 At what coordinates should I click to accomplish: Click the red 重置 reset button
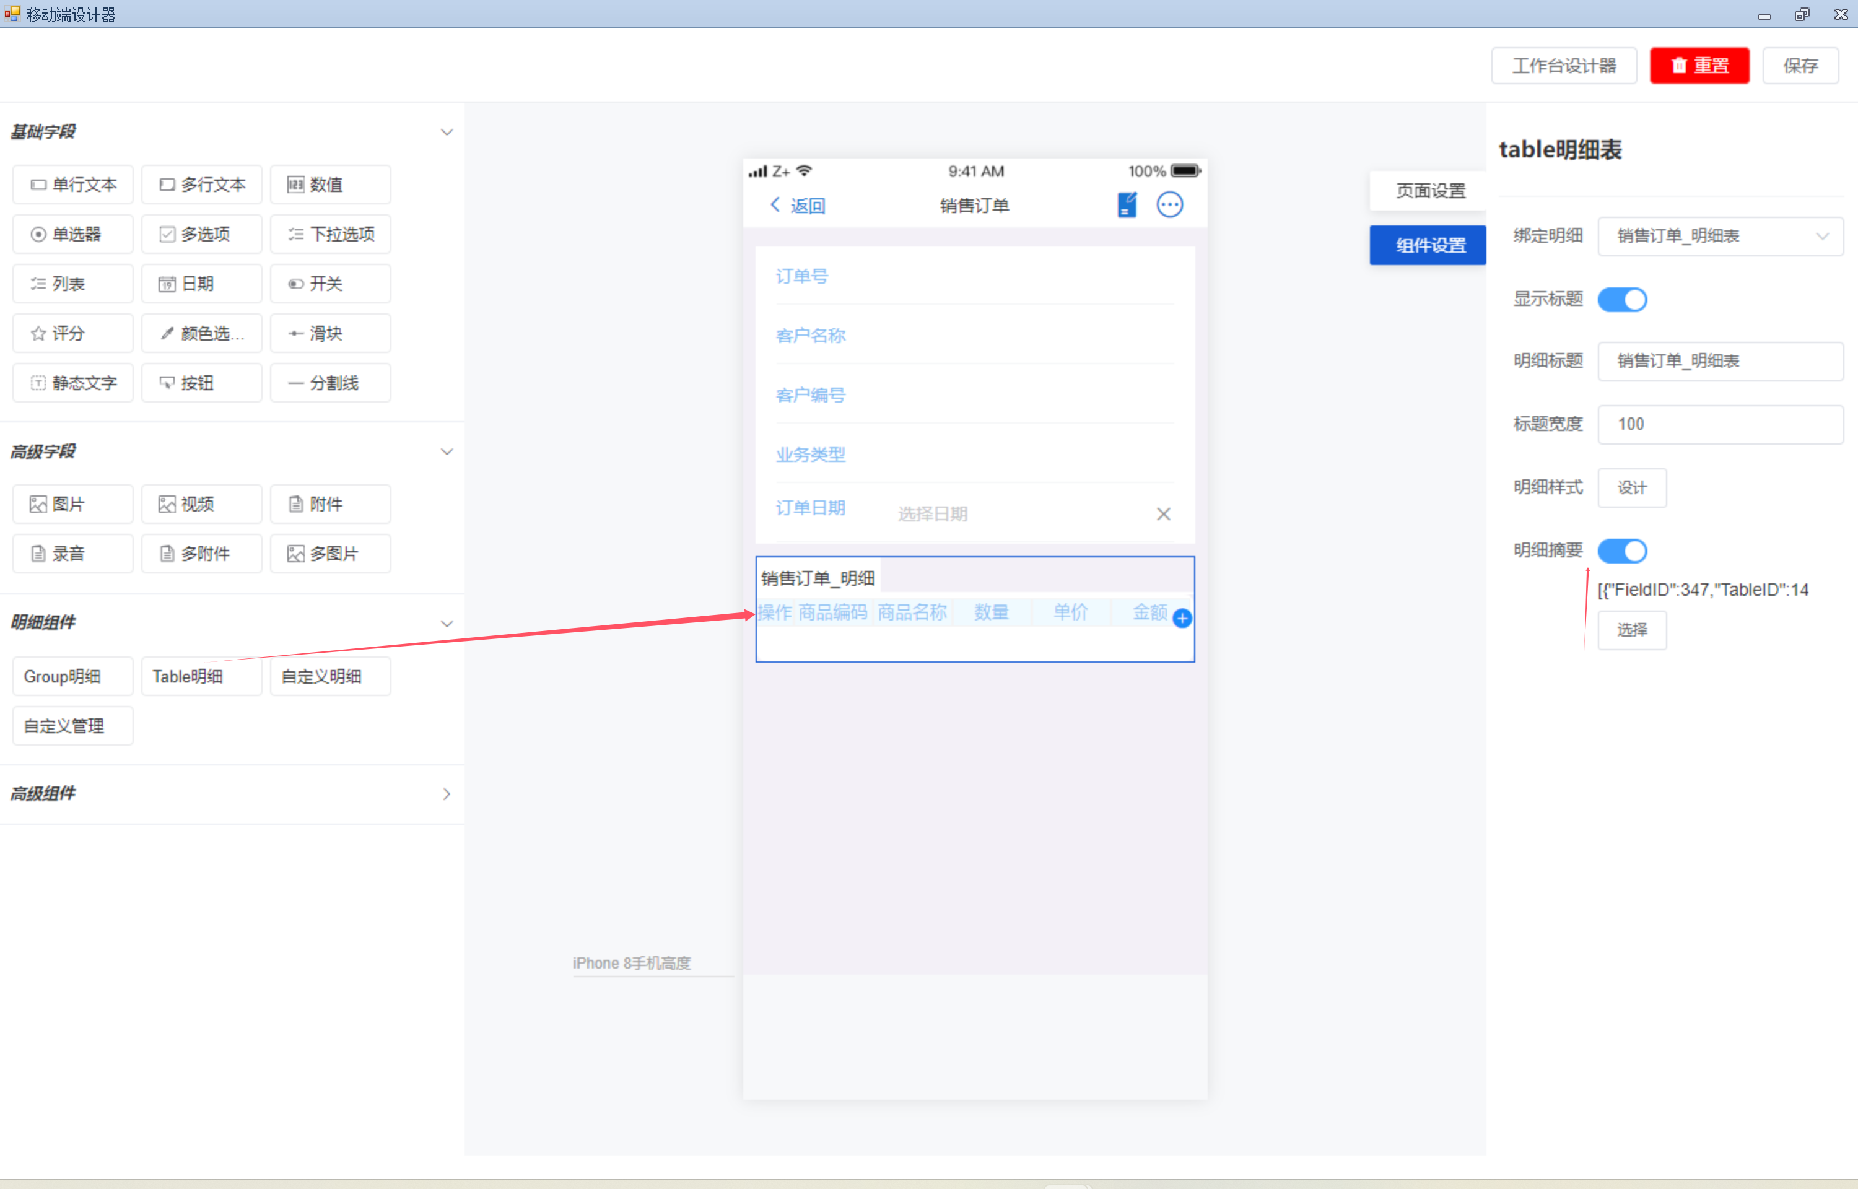tap(1699, 66)
